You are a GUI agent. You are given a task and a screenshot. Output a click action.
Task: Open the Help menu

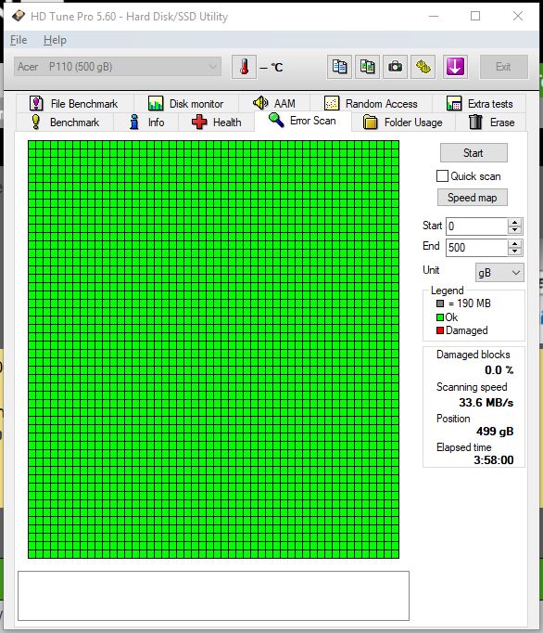point(55,40)
